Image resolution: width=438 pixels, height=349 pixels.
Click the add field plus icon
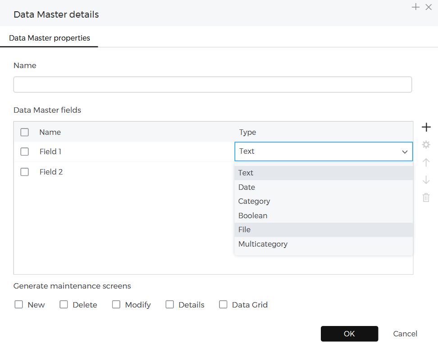[426, 128]
